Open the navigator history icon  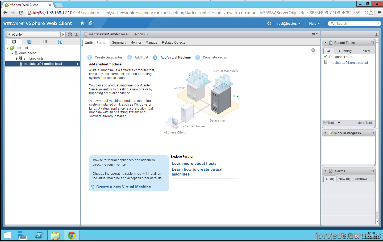click(70, 35)
